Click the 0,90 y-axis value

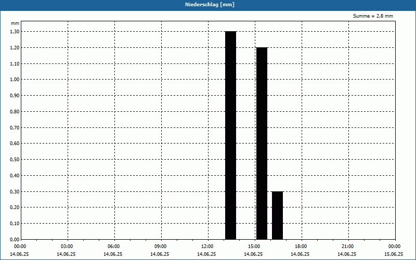click(x=15, y=96)
